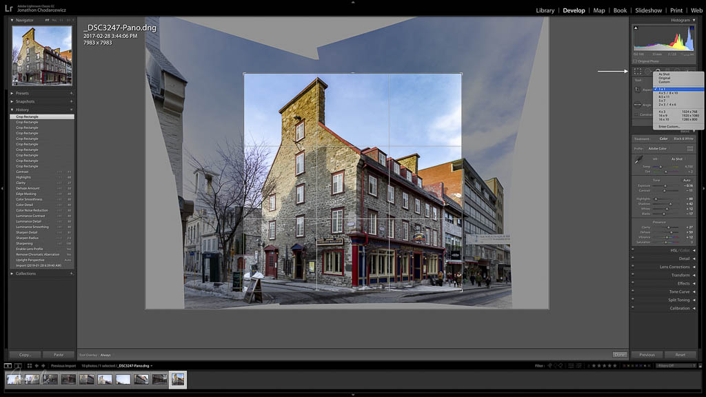Open the profile browser grid icon
The image size is (706, 397).
690,148
